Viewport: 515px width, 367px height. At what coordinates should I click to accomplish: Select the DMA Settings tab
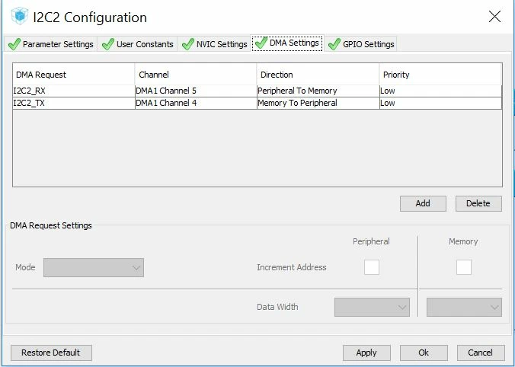click(x=287, y=43)
